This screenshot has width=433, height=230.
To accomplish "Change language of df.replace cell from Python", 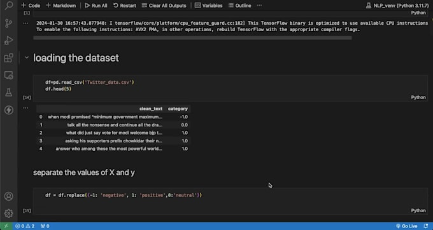I will 418,210.
